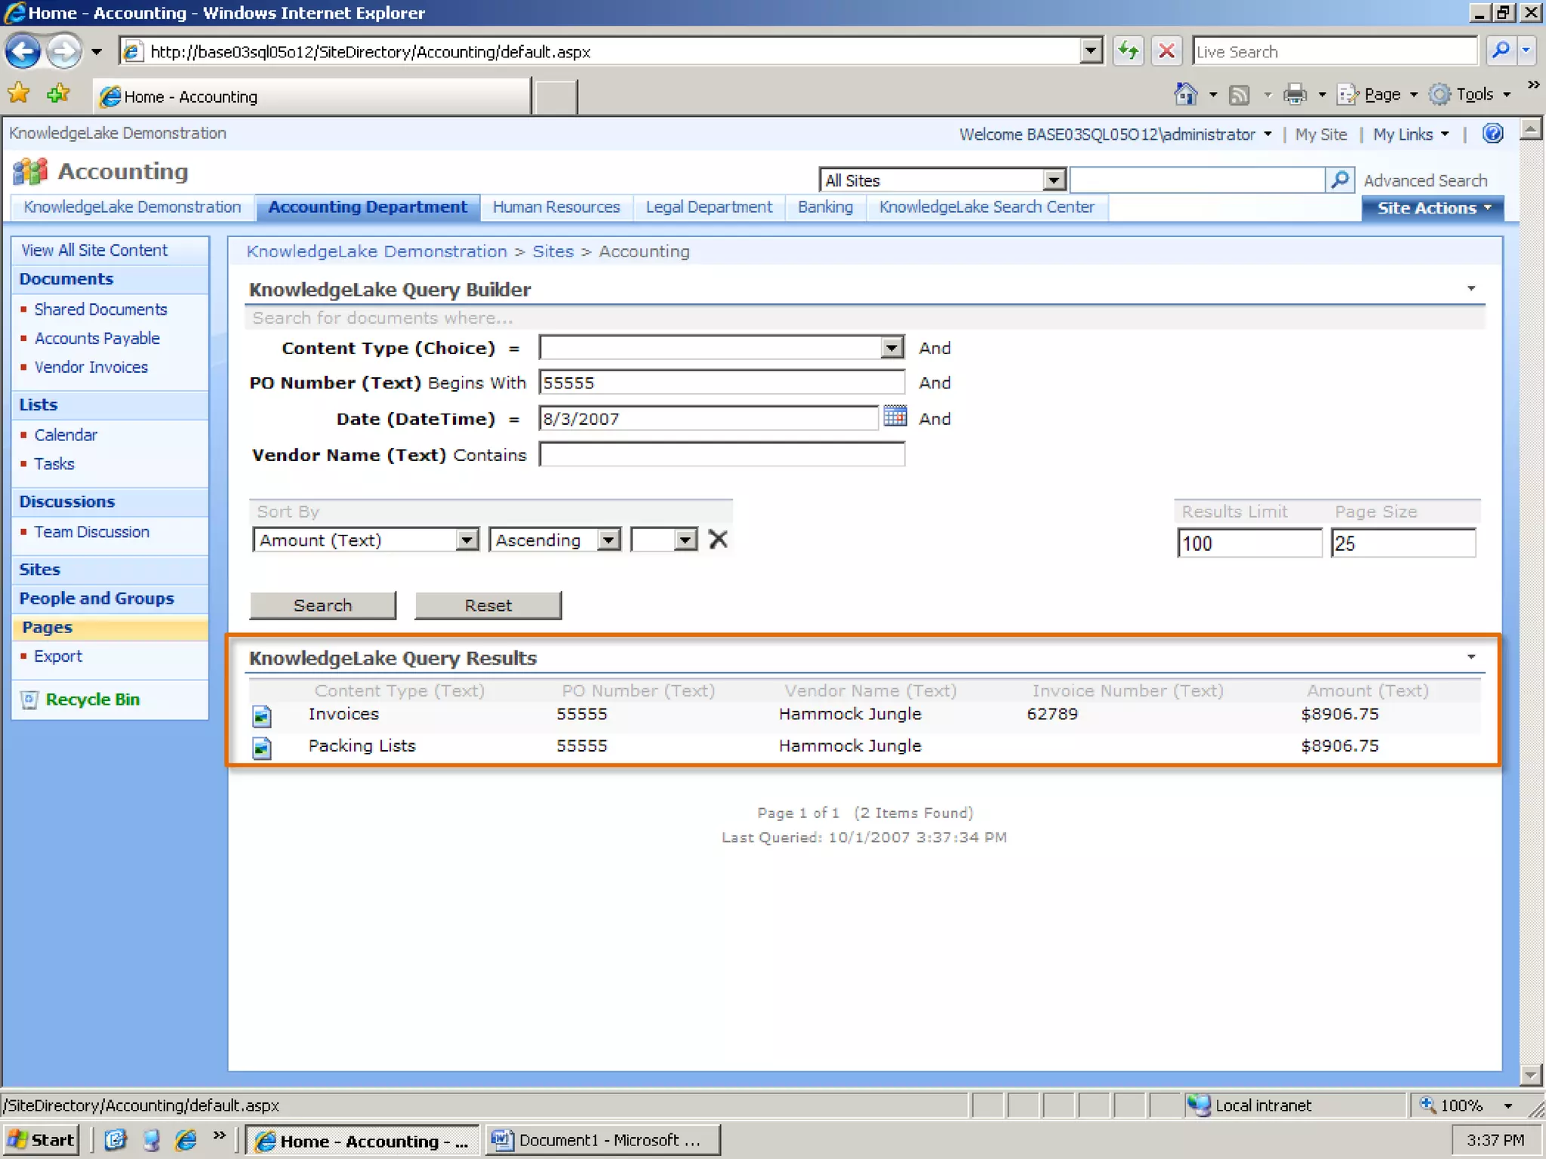Open the Amount (Text) sort field dropdown
This screenshot has width=1546, height=1159.
pos(467,540)
